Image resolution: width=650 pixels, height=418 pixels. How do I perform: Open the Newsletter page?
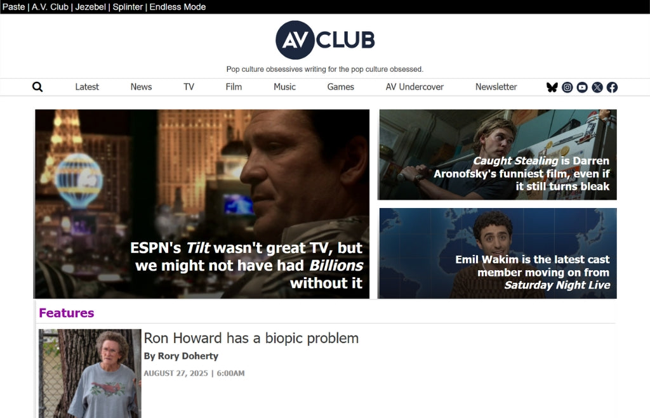[x=496, y=87]
